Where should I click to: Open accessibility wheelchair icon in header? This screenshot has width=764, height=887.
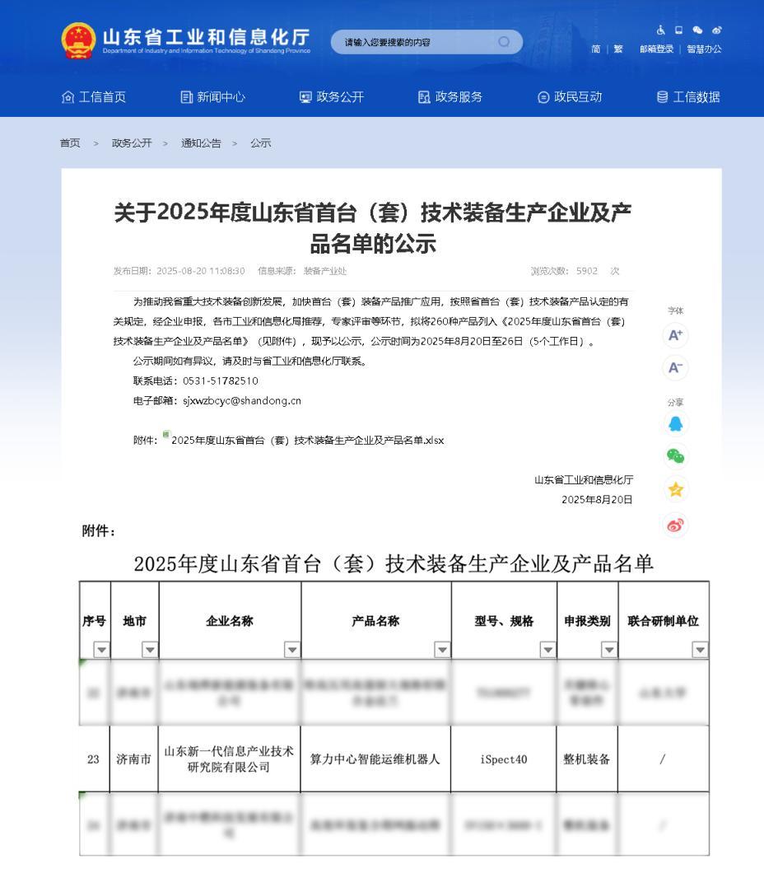pyautogui.click(x=660, y=30)
